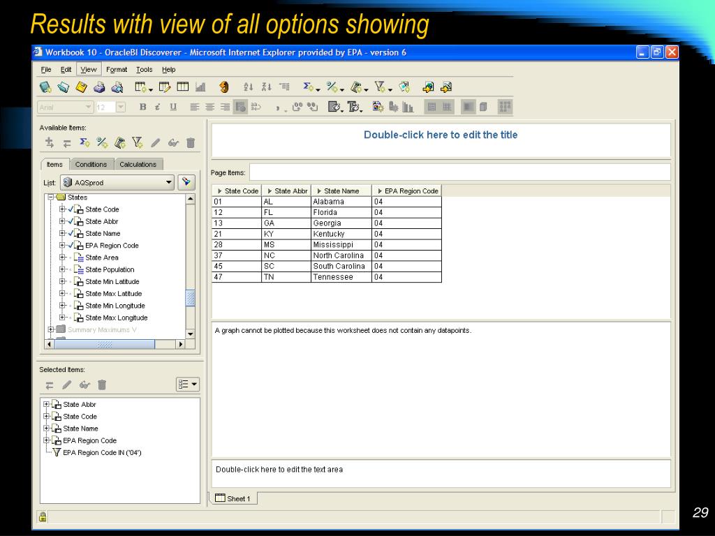This screenshot has height=536, width=715.
Task: Switch to the Conditions tab
Action: (91, 164)
